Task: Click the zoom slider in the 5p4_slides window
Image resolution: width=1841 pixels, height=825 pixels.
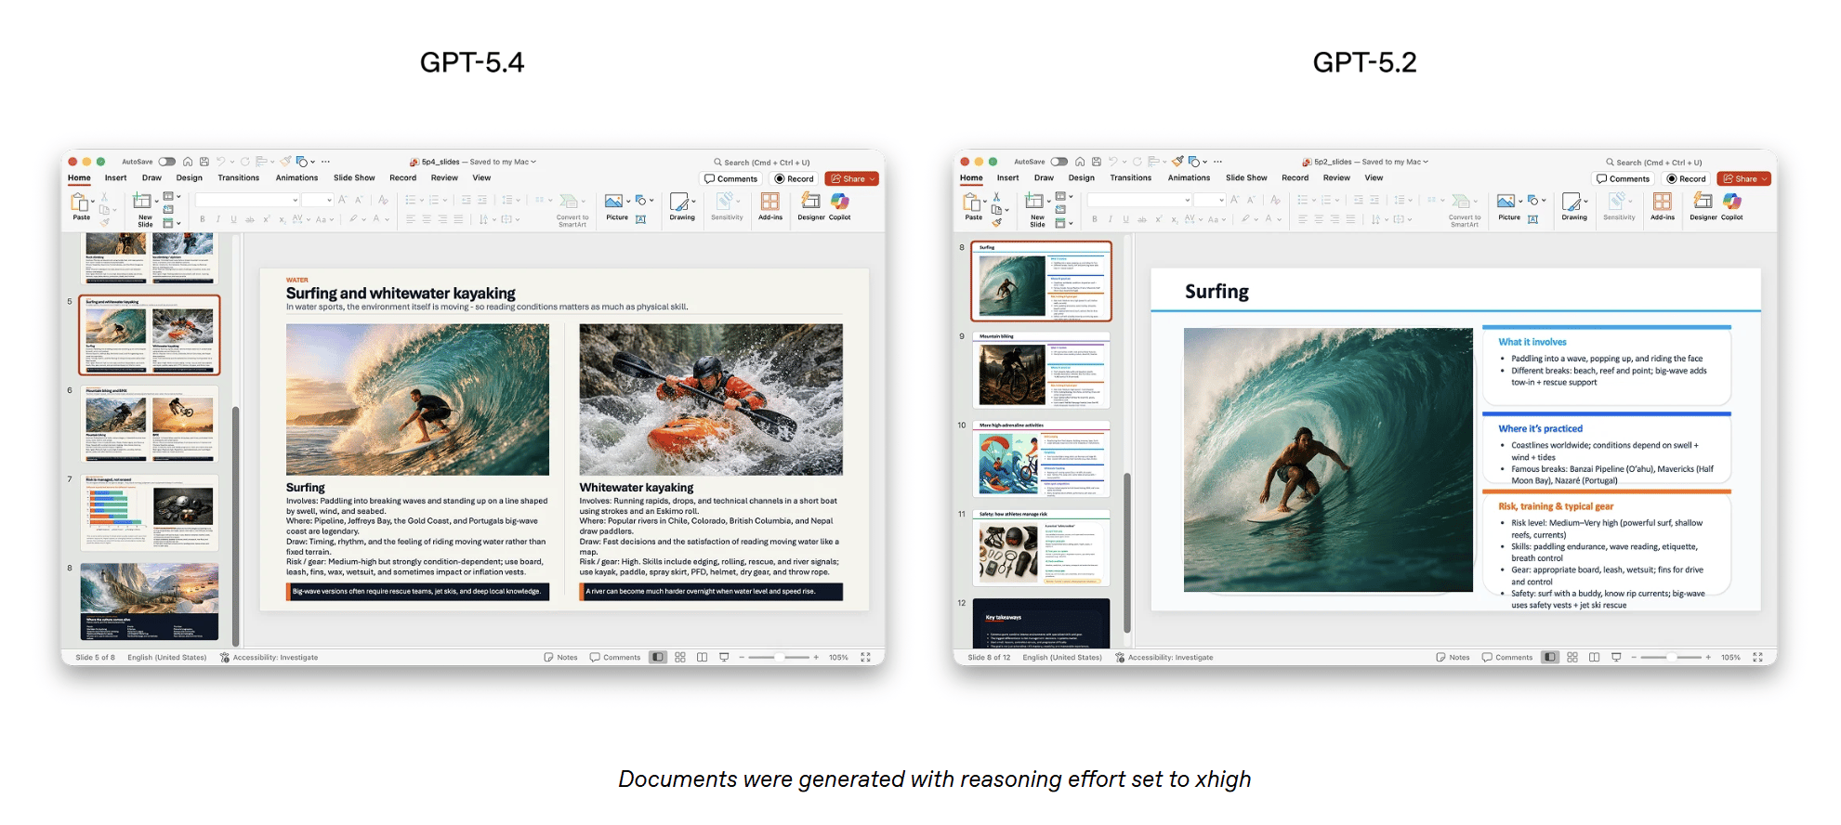Action: coord(779,657)
